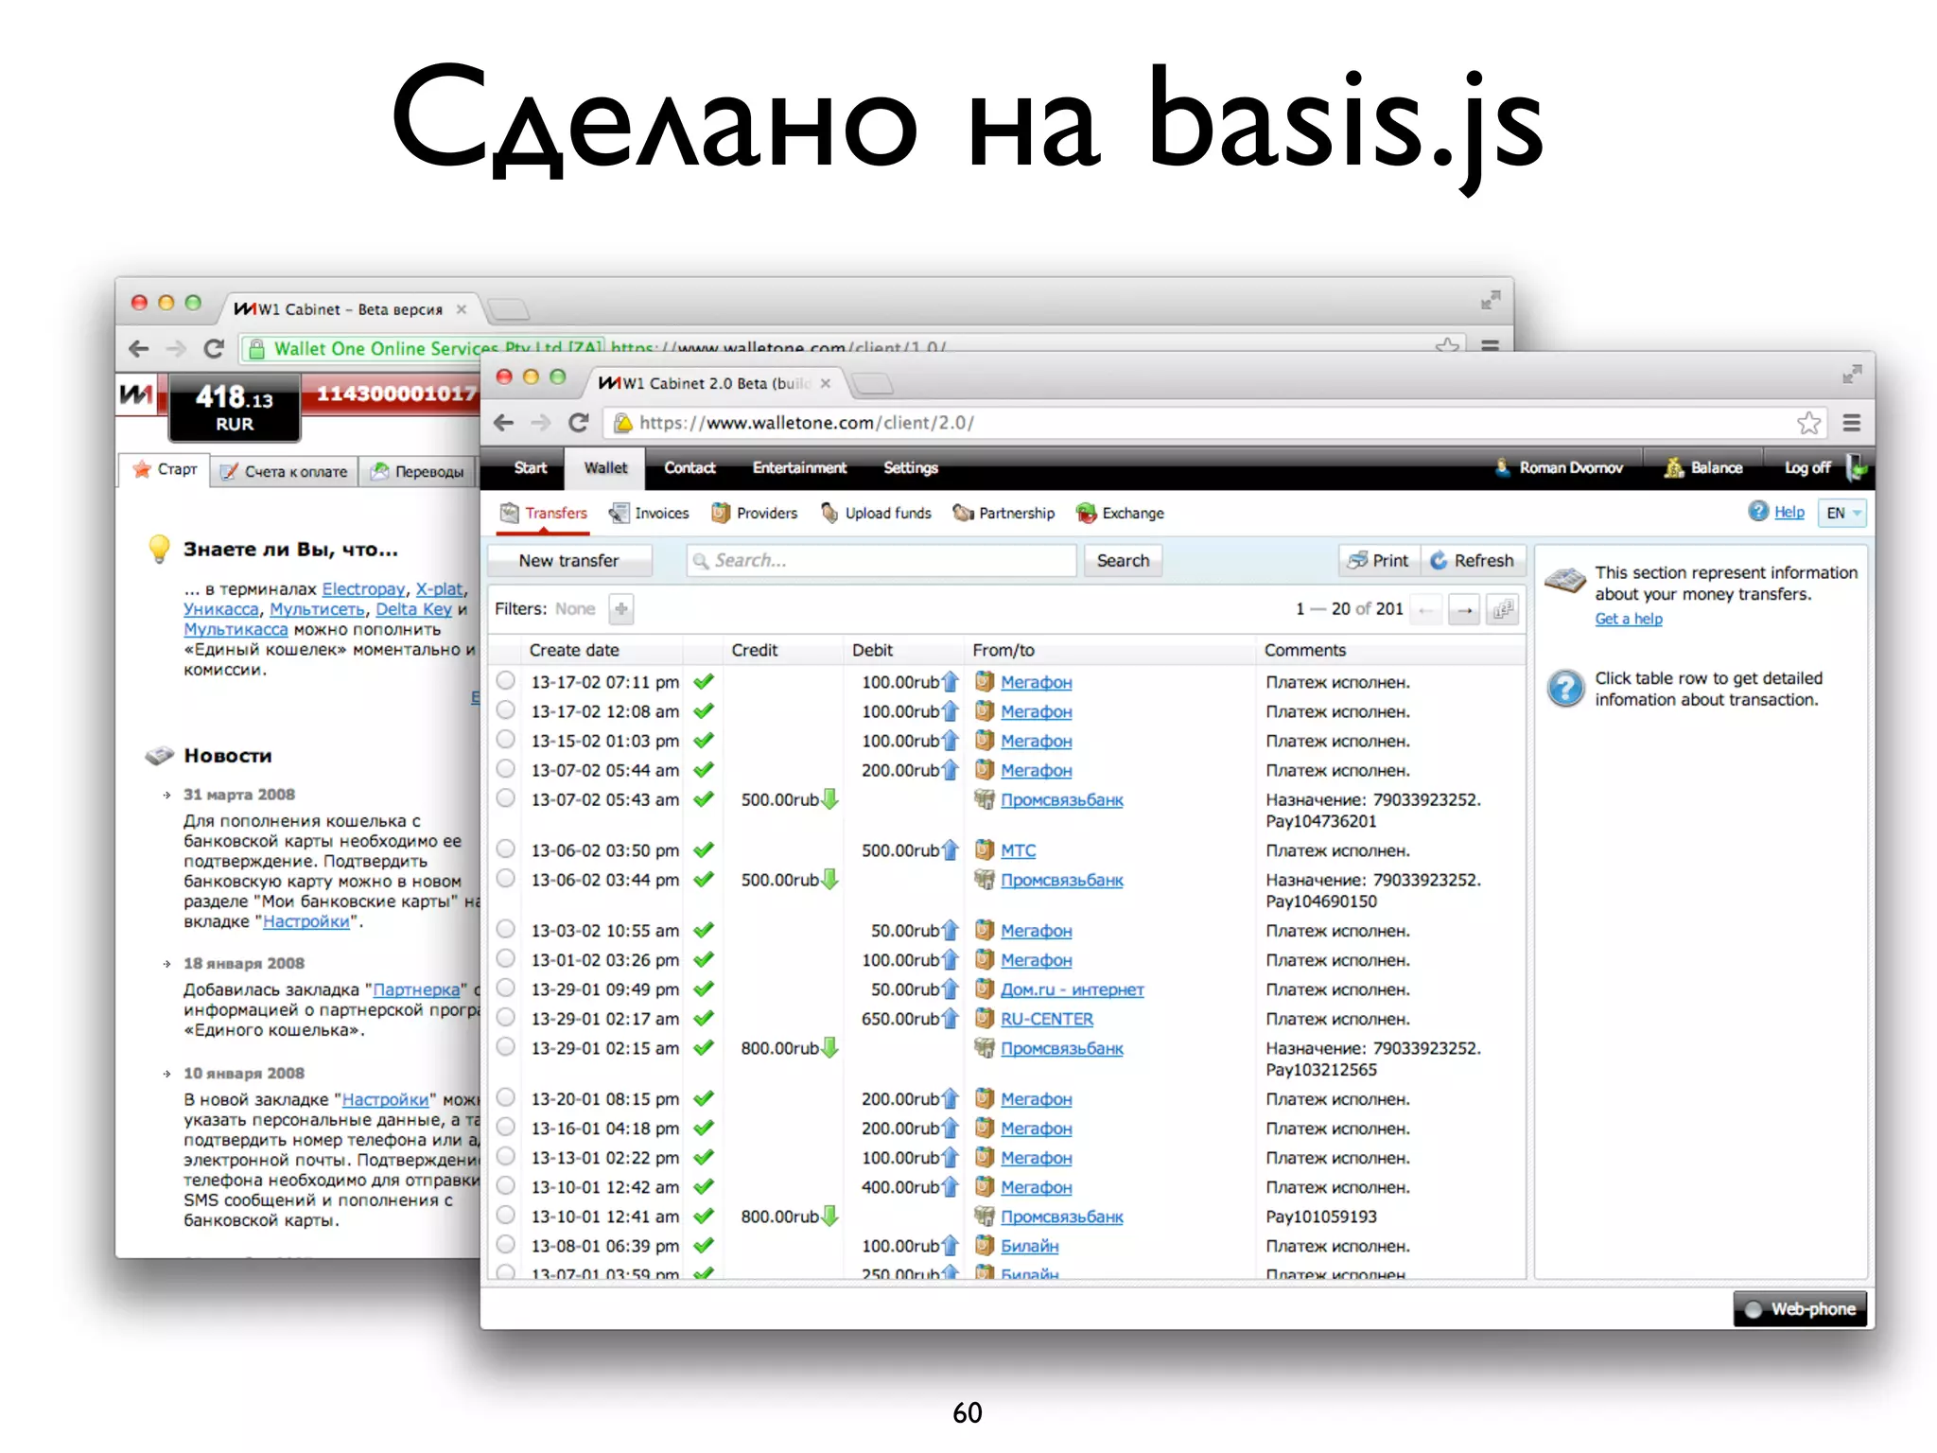
Task: Open the Partnership sub-tab
Action: pyautogui.click(x=1003, y=513)
